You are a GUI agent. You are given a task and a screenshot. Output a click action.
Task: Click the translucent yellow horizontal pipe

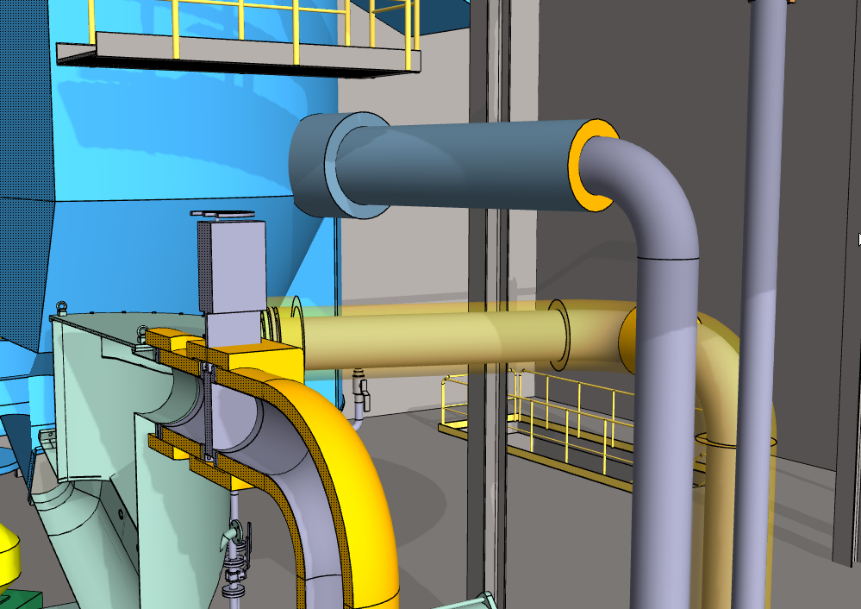click(431, 341)
